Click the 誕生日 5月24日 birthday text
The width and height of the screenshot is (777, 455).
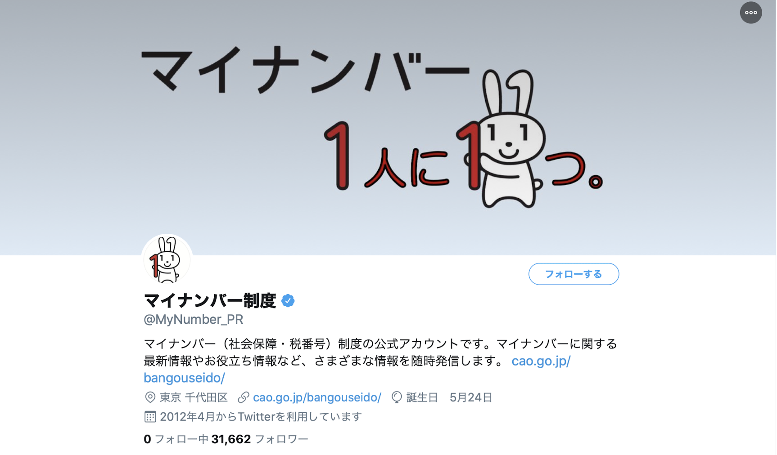click(x=449, y=397)
